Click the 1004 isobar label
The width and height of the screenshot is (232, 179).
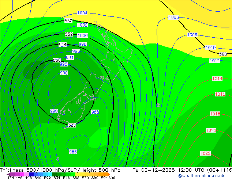point(82,13)
